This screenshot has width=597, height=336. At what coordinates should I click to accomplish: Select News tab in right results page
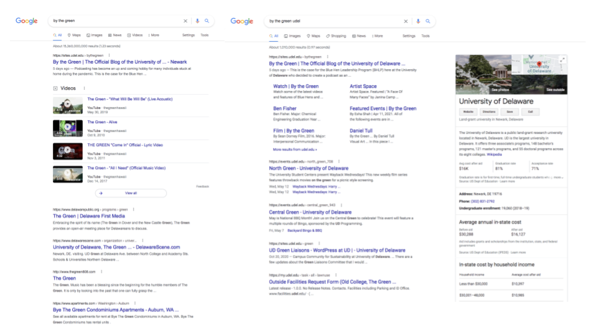pyautogui.click(x=359, y=36)
